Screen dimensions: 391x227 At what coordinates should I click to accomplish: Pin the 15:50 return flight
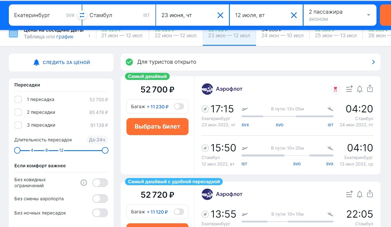click(205, 148)
